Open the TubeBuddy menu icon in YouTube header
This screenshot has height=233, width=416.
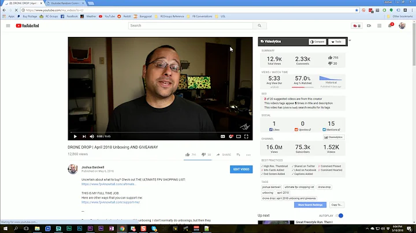click(x=356, y=26)
